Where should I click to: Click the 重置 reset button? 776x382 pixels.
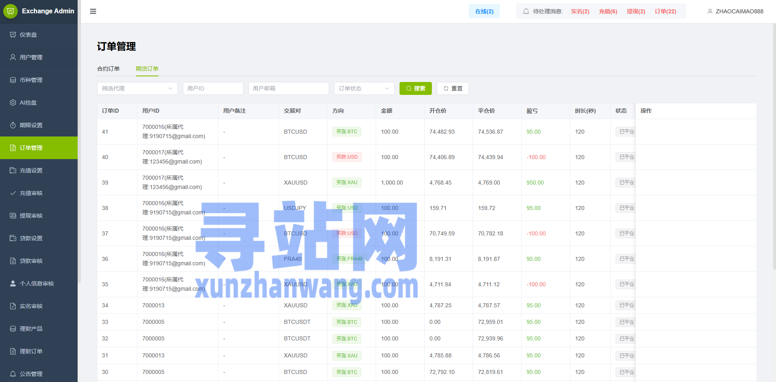453,88
